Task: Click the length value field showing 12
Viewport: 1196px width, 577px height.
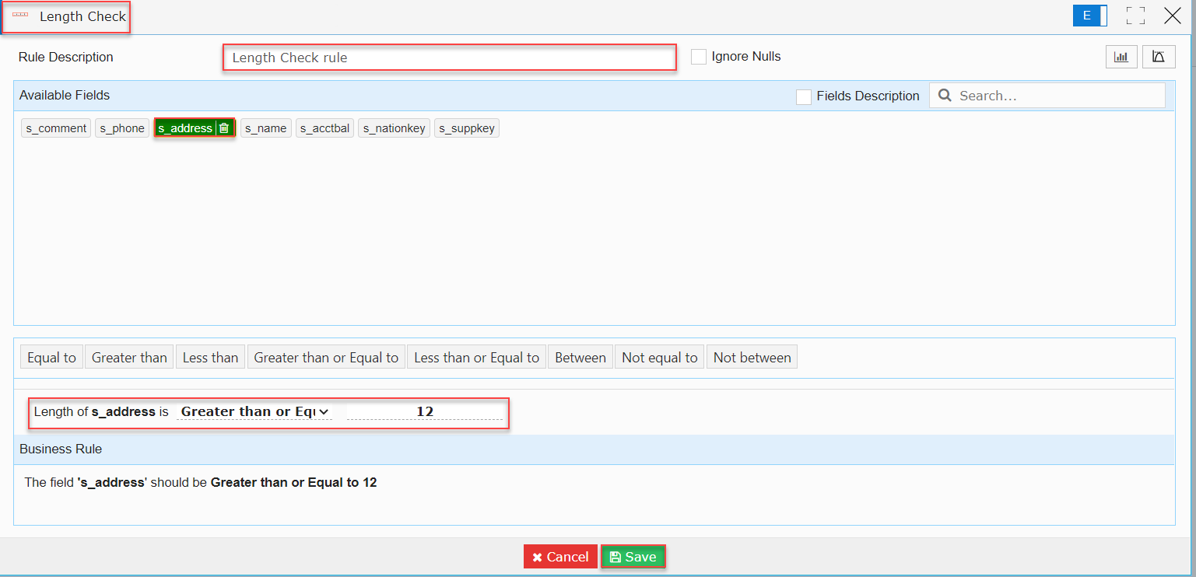Action: click(425, 412)
